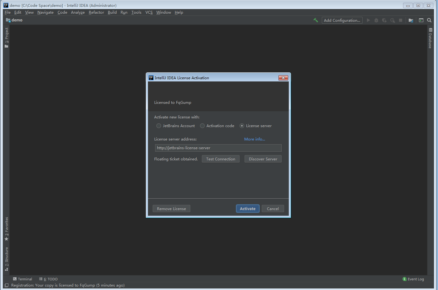Image resolution: width=438 pixels, height=290 pixels.
Task: Open the Analyze menu
Action: click(x=78, y=12)
